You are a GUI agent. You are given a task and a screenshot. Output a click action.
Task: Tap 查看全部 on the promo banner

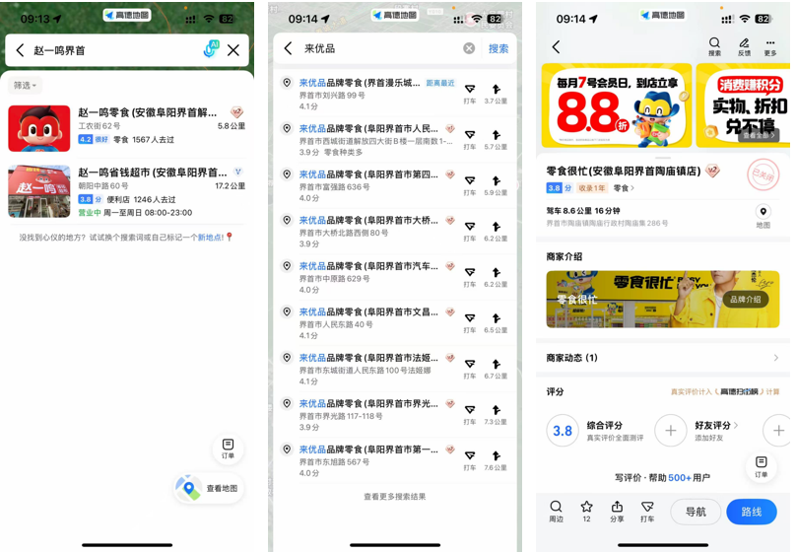[759, 136]
